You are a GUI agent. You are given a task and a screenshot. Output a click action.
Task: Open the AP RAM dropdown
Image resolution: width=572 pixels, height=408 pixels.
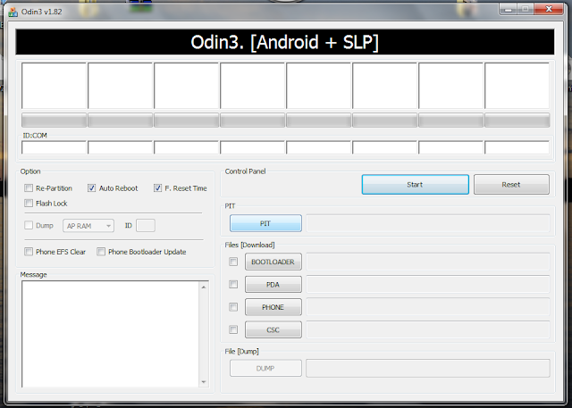88,226
